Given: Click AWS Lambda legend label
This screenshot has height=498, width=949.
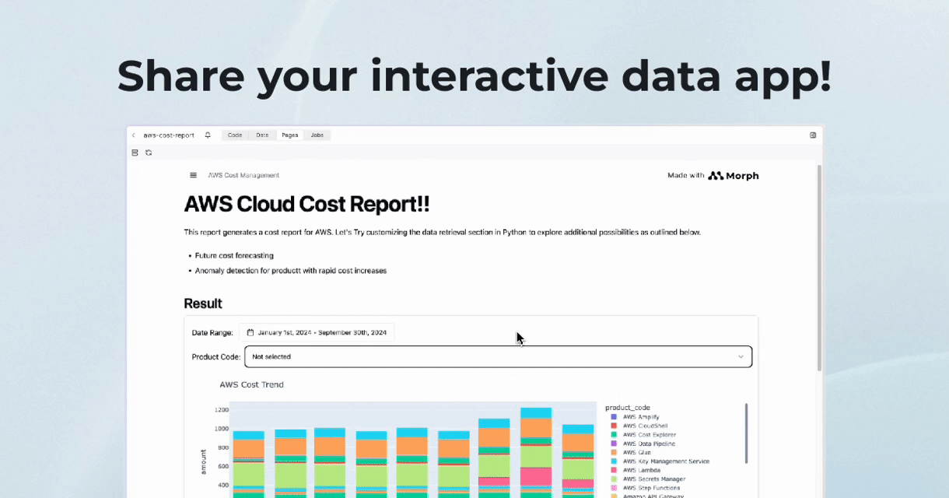Looking at the screenshot, I should [x=642, y=471].
